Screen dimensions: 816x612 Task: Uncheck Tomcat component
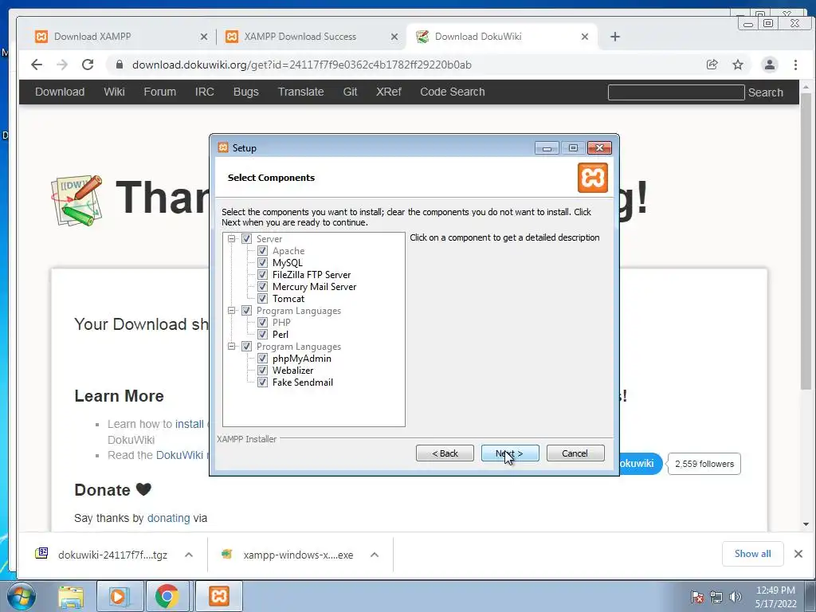(262, 299)
